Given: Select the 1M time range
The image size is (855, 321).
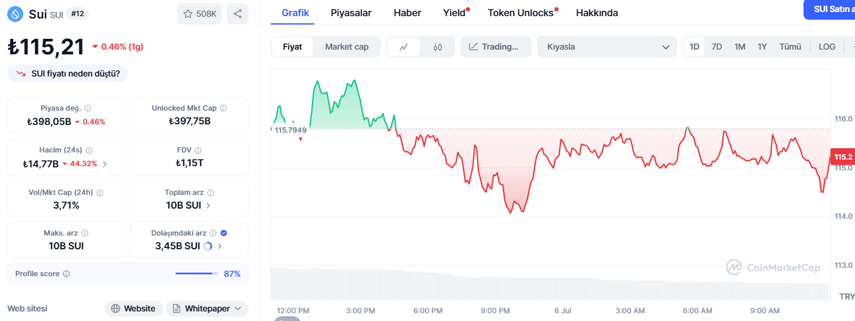Looking at the screenshot, I should [740, 47].
